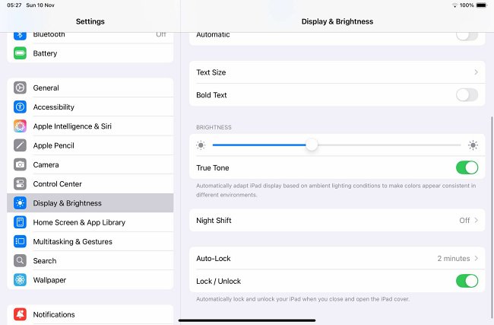Select Apple Intelligence & Siri item
This screenshot has width=494, height=325.
tap(90, 126)
